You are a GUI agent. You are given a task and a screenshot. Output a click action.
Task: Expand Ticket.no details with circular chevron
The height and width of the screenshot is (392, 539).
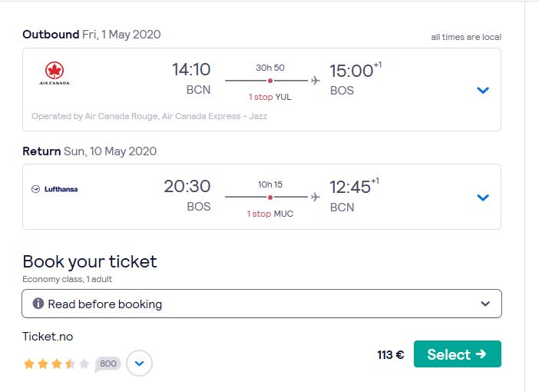click(139, 364)
